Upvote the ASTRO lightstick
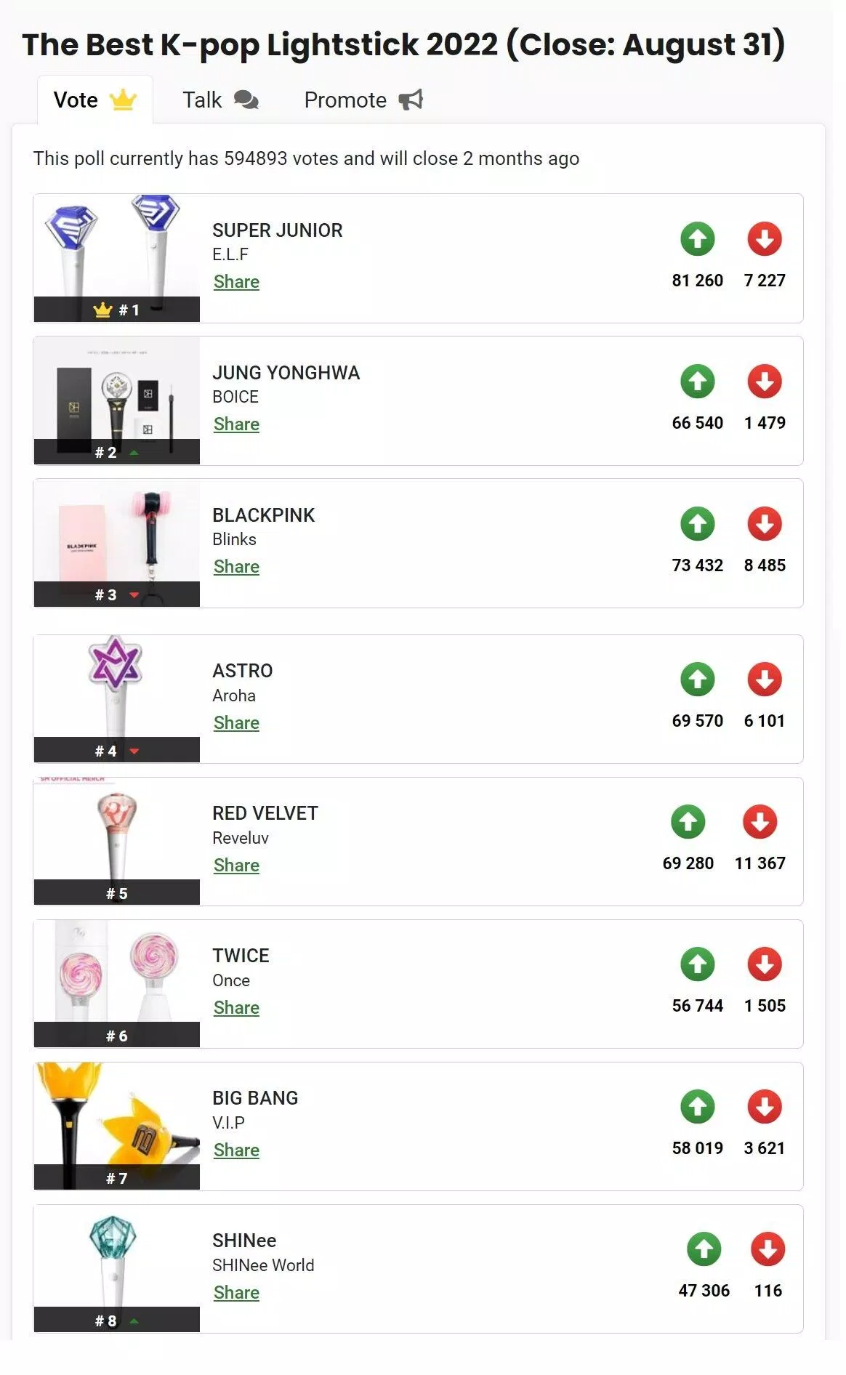 [698, 680]
